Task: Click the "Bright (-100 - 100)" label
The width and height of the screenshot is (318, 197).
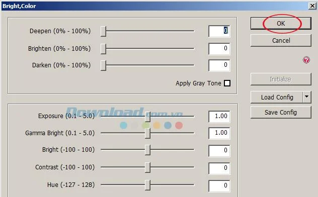Action: click(x=68, y=150)
